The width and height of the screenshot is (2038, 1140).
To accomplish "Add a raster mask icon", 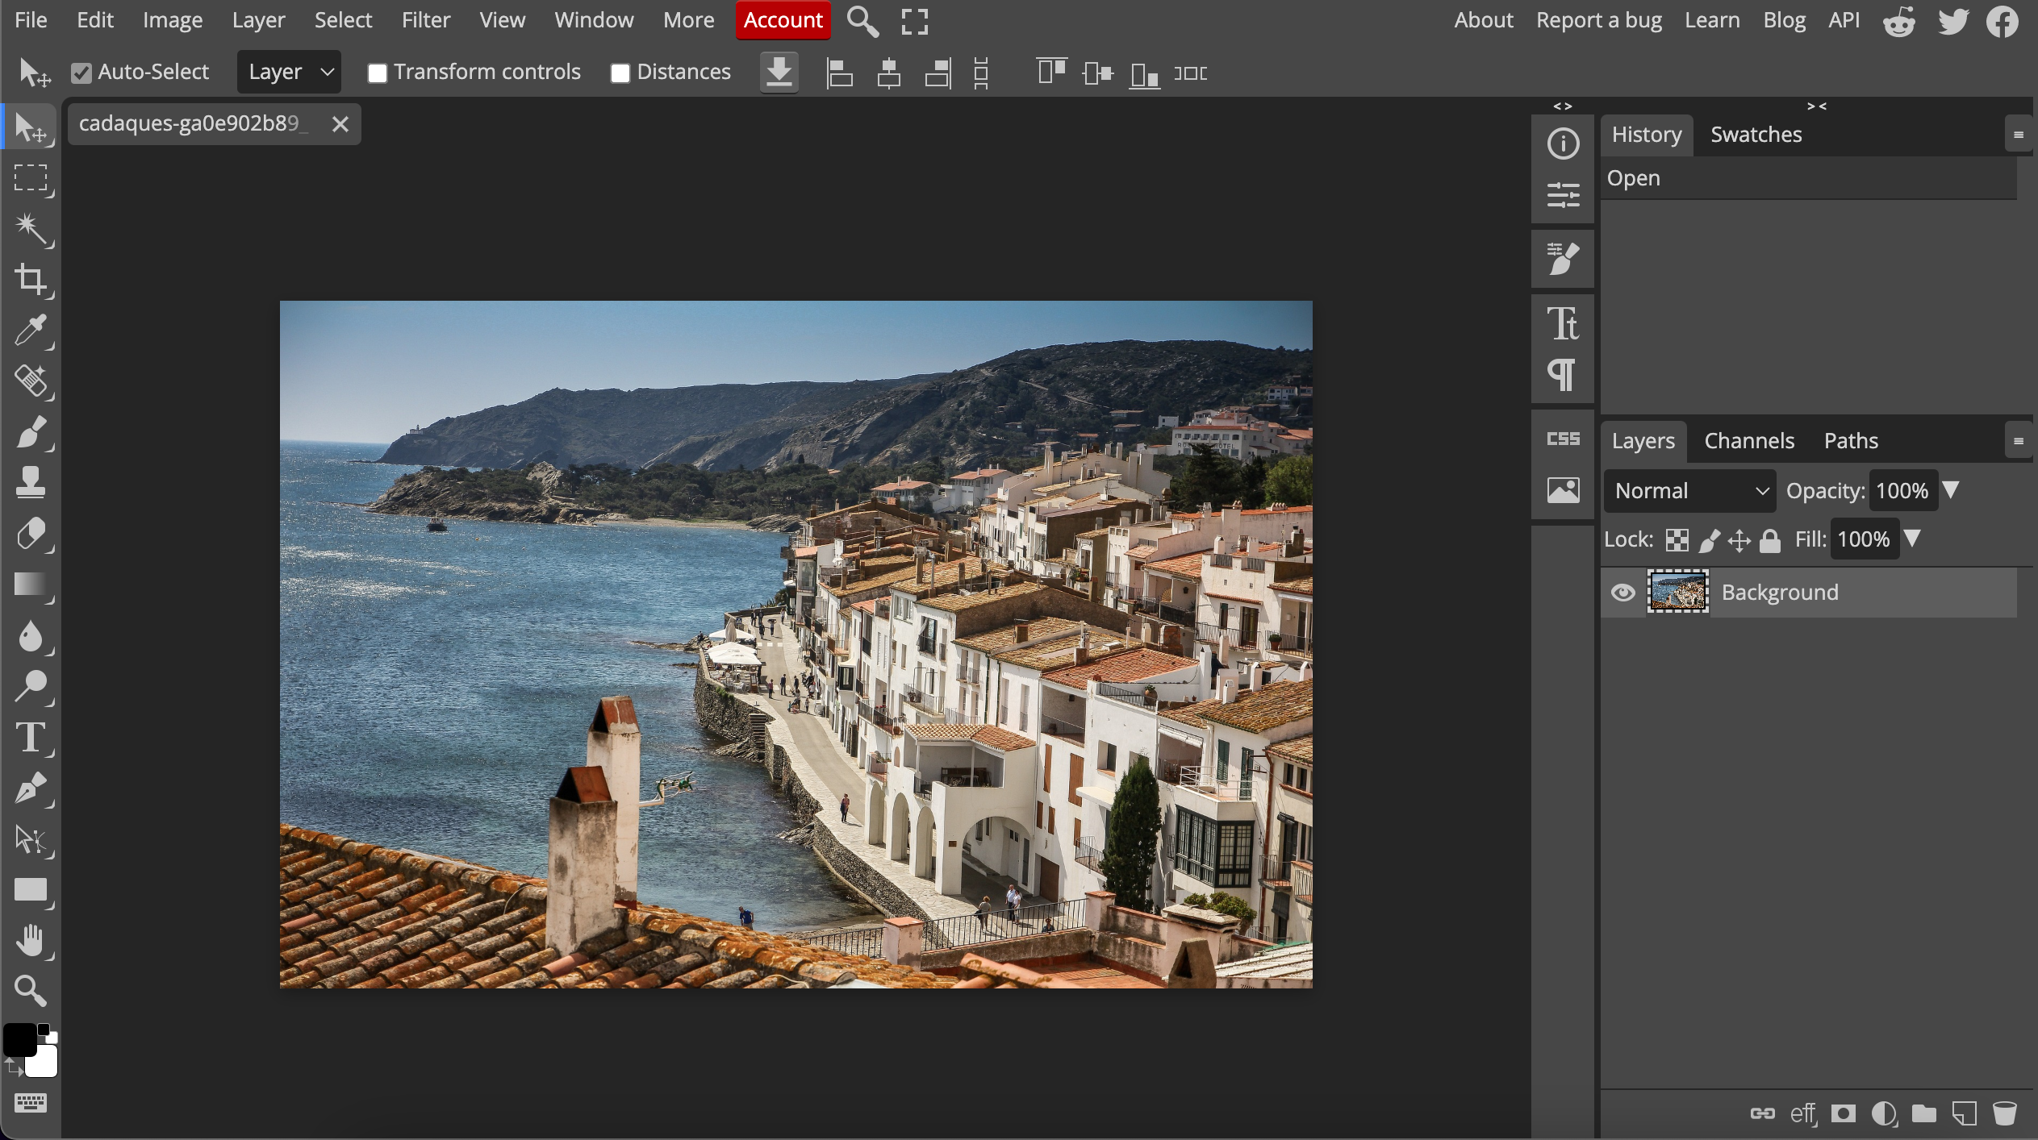I will [x=1843, y=1113].
